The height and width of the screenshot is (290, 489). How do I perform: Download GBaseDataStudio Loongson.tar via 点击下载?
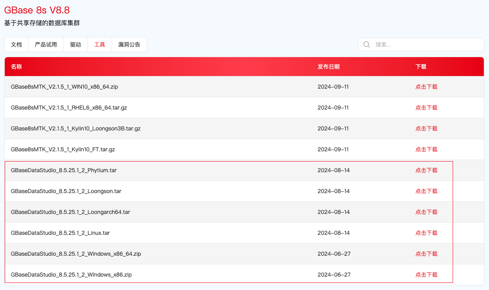pos(426,191)
